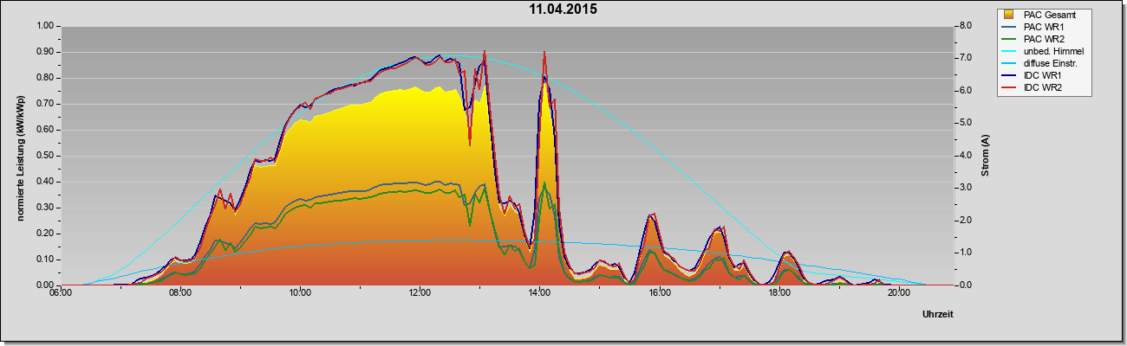Select the PAC Gesamt legend label

pyautogui.click(x=1052, y=15)
